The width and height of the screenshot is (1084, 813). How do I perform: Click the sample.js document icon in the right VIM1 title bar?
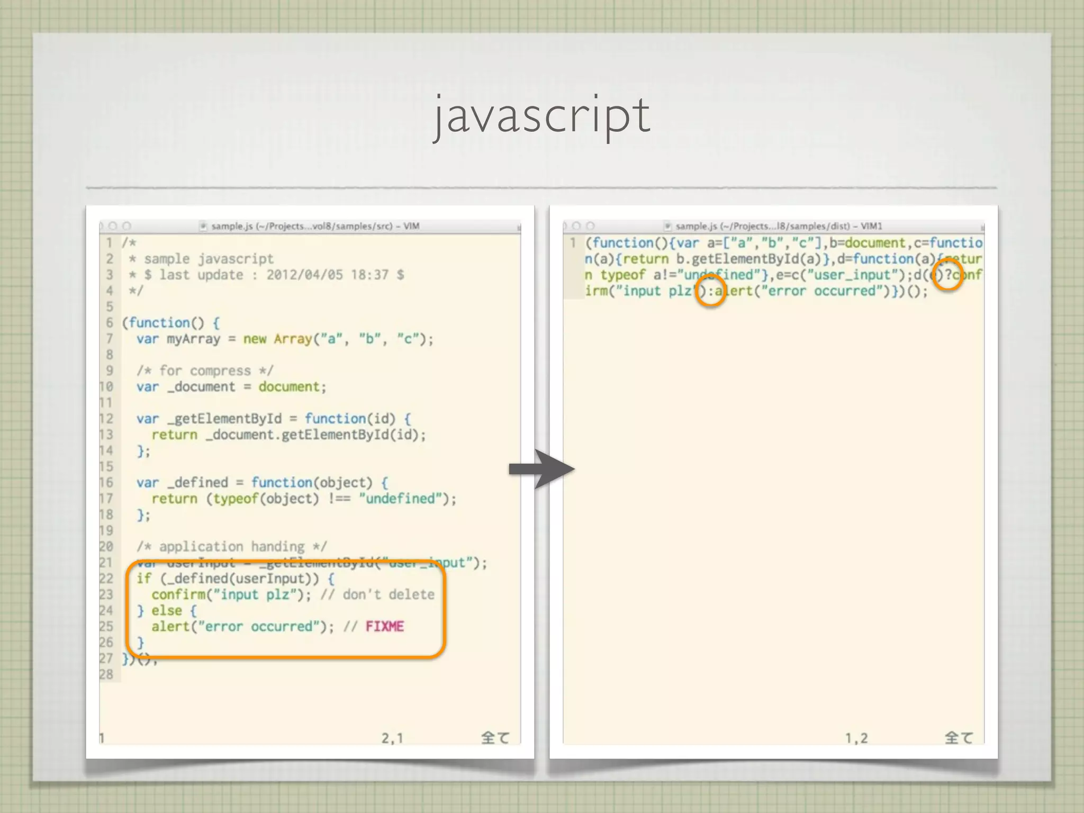(x=667, y=226)
